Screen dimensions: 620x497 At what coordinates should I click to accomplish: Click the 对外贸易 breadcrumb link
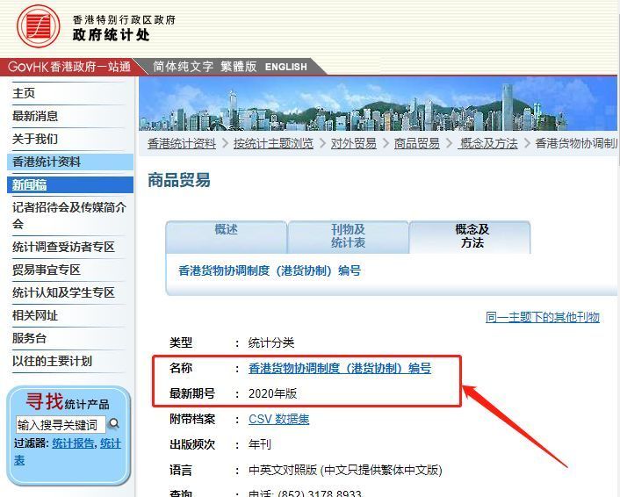point(353,143)
